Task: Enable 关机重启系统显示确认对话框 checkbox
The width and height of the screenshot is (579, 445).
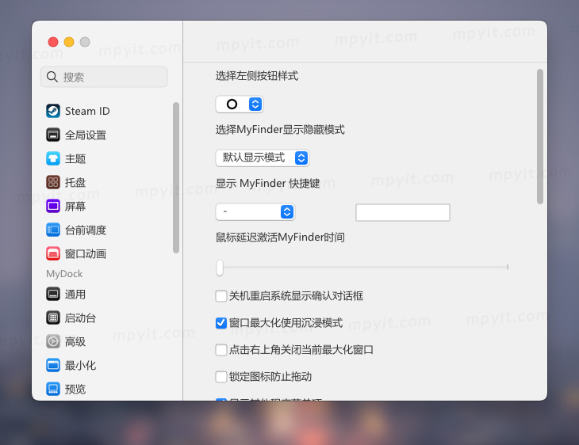Action: (x=220, y=296)
